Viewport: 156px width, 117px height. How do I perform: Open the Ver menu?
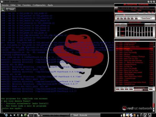point(19,5)
